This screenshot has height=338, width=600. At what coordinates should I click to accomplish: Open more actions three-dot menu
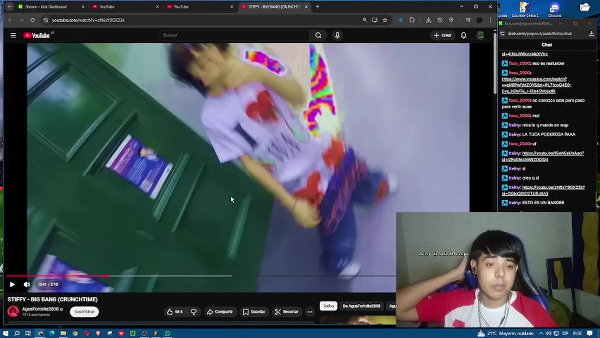pos(309,312)
